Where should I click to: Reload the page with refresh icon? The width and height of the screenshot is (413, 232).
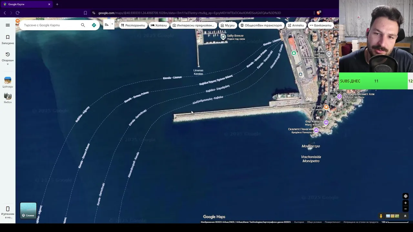coord(17,13)
